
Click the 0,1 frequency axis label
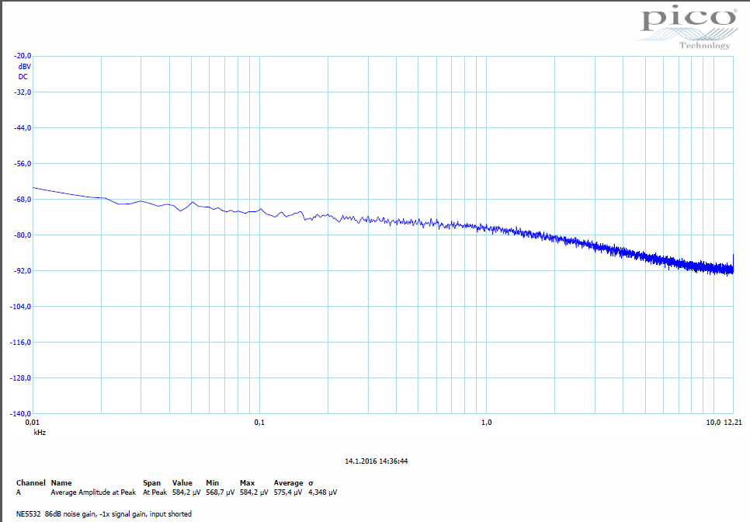259,422
